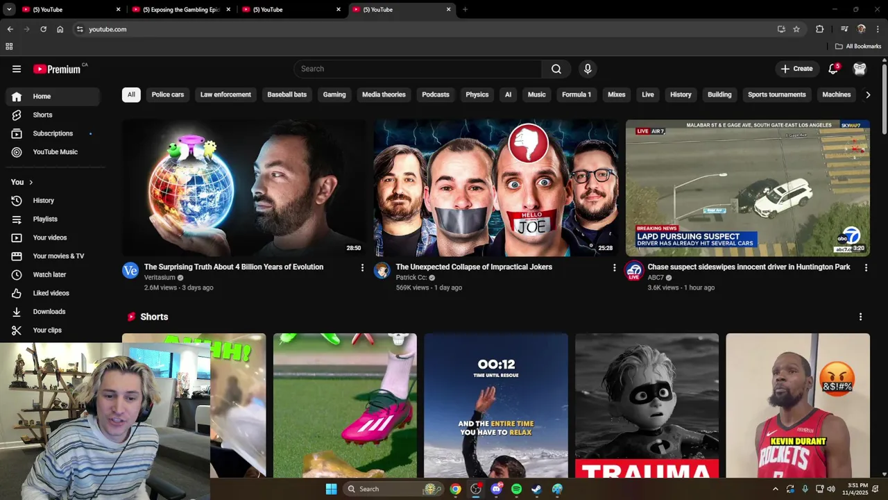Screen dimensions: 888x500
Task: Expand the You section chevron
Action: tap(31, 182)
